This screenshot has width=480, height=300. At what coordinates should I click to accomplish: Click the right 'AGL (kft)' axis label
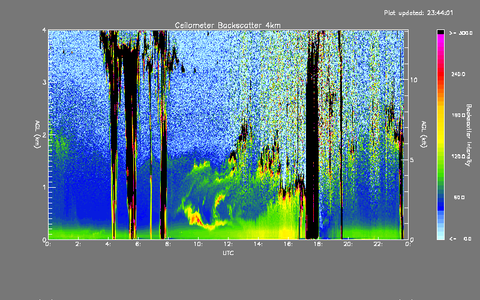pyautogui.click(x=424, y=134)
